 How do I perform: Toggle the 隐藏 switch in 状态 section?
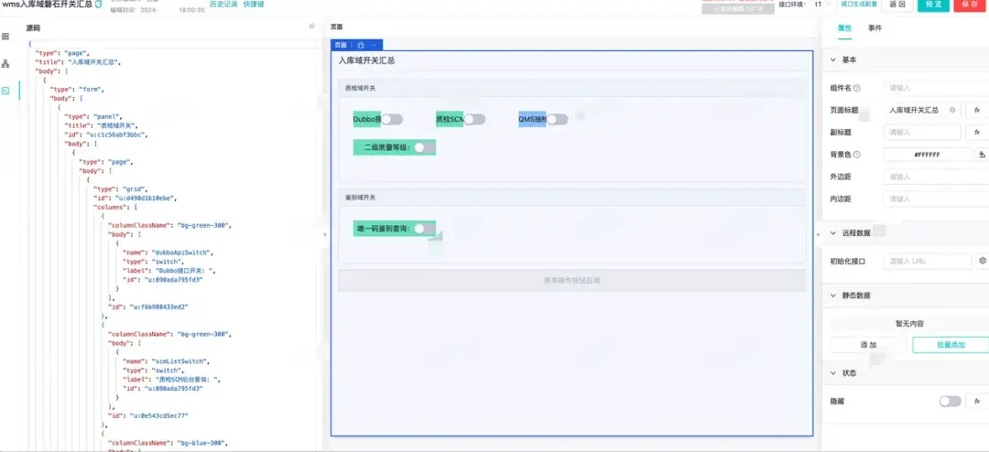950,401
